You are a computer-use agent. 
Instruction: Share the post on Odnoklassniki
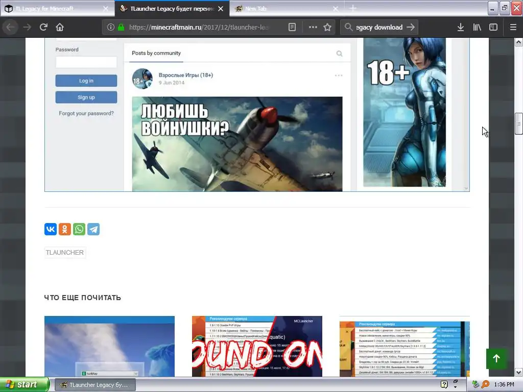[x=65, y=229]
